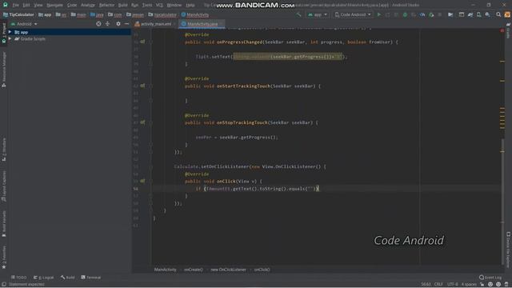
Task: Open the Favorites star tool window
Action: coord(4,258)
